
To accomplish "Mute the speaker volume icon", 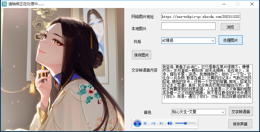I will click(169, 123).
